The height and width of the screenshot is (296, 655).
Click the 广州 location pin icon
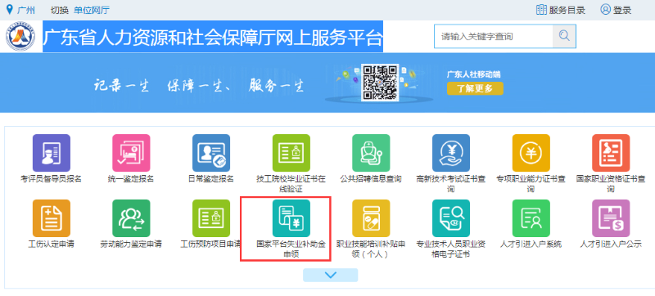tap(10, 10)
